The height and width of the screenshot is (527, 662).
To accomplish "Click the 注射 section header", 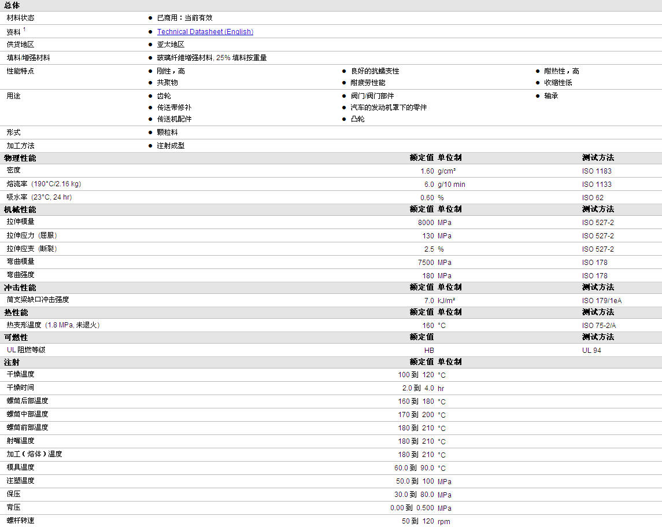I will (x=12, y=363).
